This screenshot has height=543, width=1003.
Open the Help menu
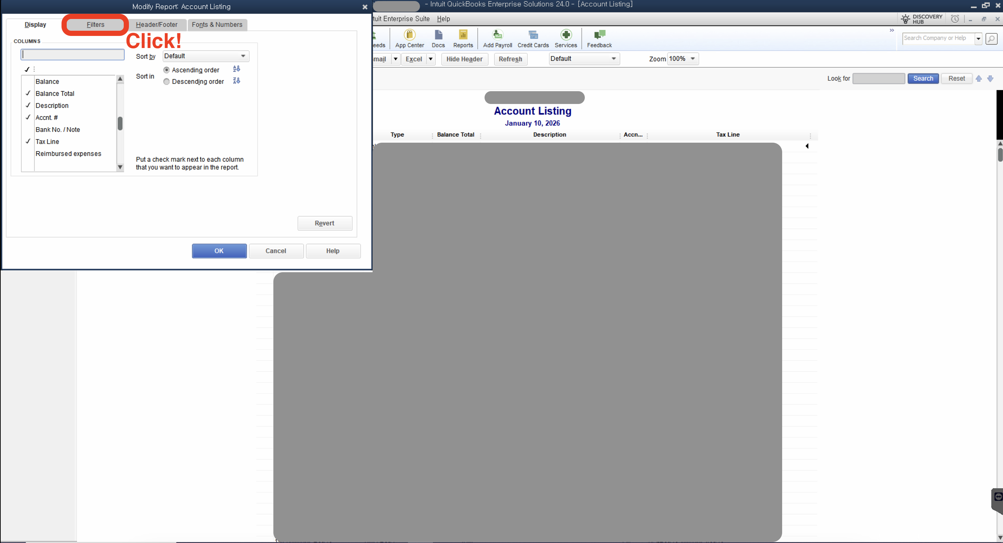(443, 18)
